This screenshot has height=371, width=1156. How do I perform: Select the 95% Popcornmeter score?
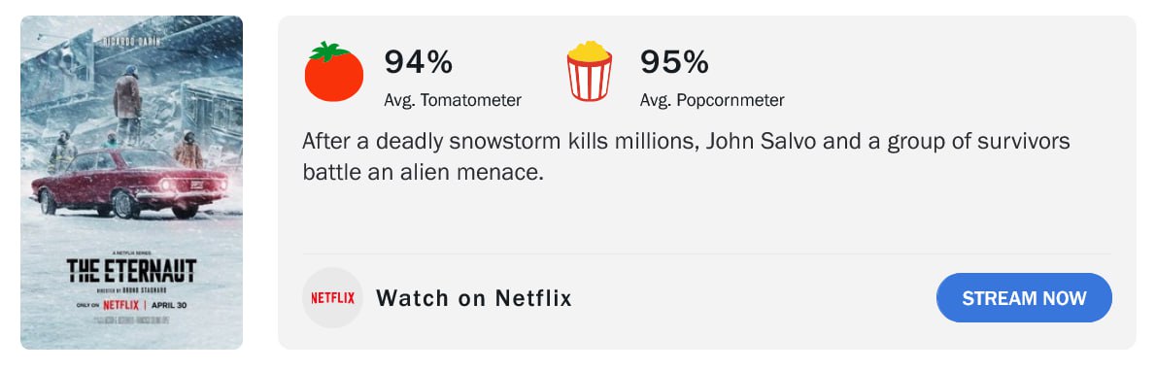674,62
